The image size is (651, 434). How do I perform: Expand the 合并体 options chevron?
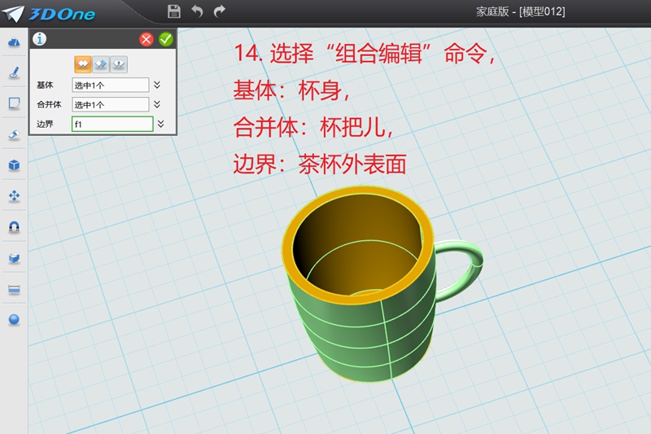157,104
